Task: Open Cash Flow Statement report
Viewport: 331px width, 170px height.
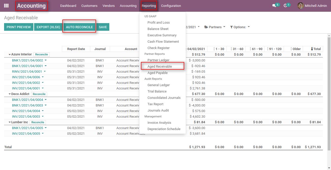Action: (x=163, y=41)
